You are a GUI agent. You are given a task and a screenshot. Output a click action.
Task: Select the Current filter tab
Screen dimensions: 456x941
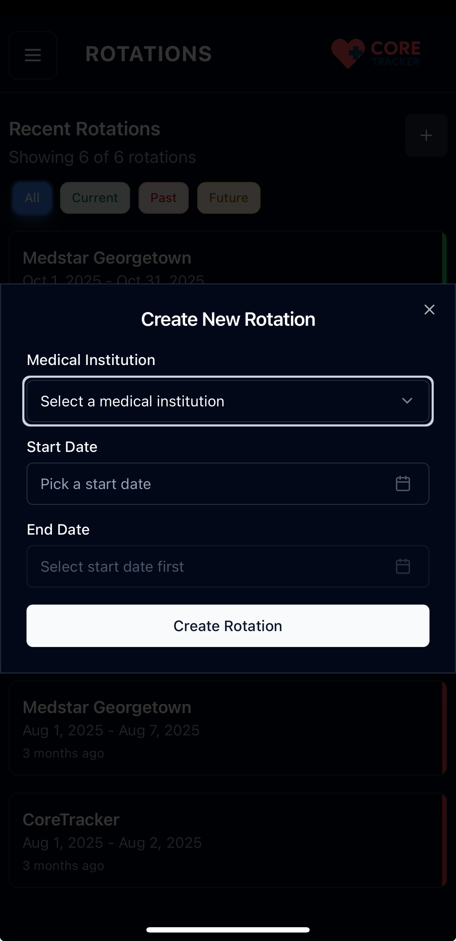(x=95, y=198)
